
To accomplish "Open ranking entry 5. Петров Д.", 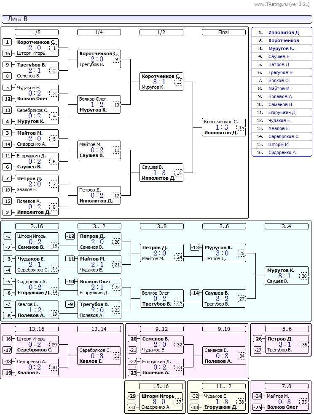I will pyautogui.click(x=282, y=64).
